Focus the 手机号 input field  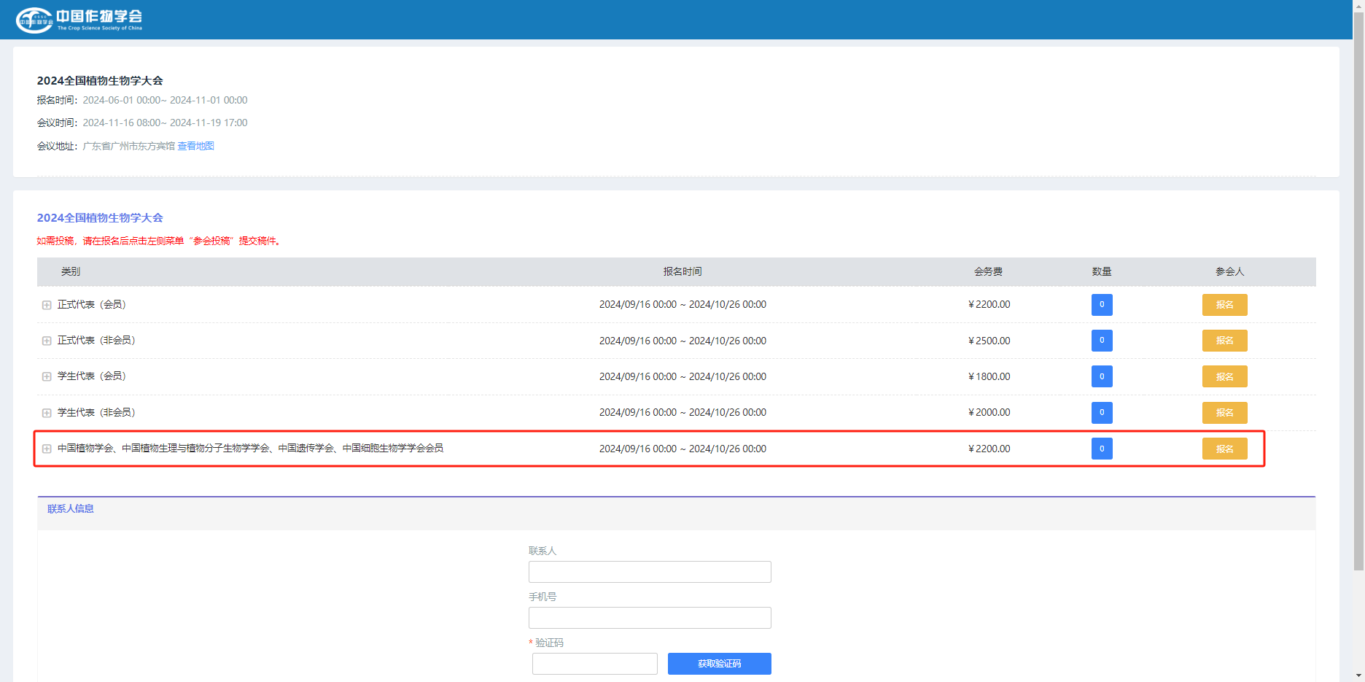(650, 618)
